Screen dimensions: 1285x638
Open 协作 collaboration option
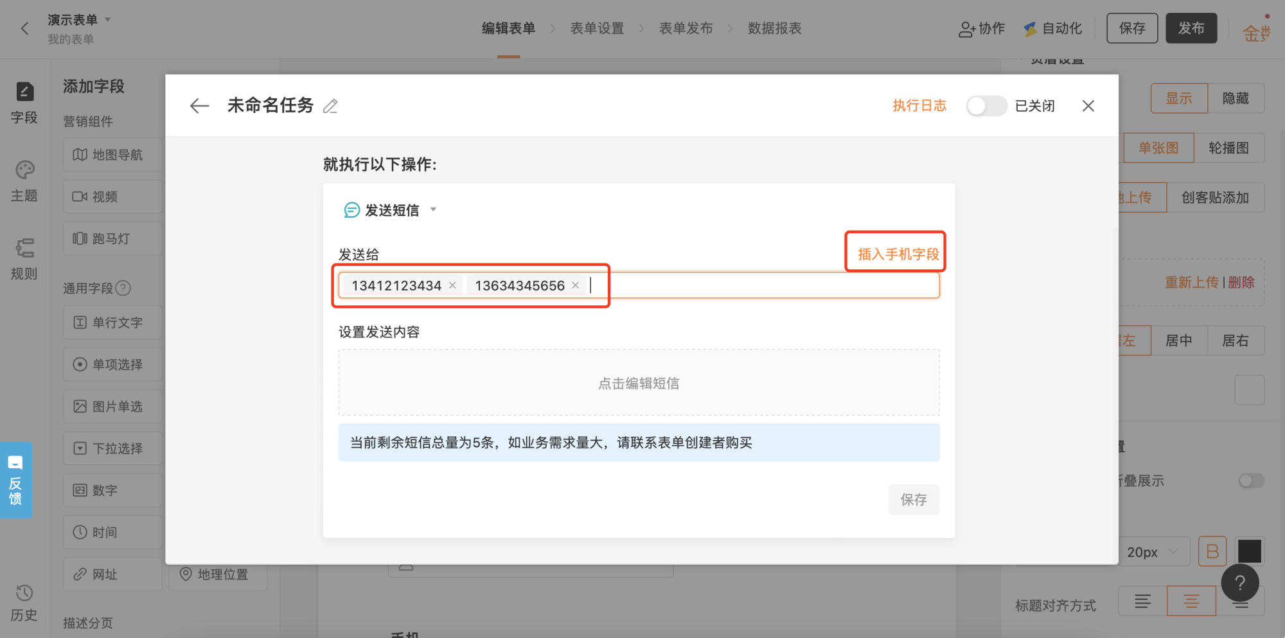pos(981,28)
